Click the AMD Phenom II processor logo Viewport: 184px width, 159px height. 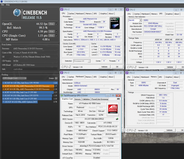click(x=115, y=23)
